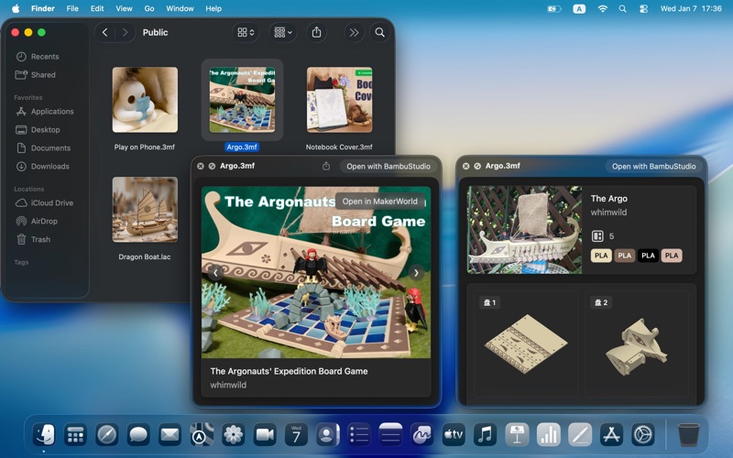Close the right Argo.3mf preview window
The image size is (733, 458).
click(466, 166)
